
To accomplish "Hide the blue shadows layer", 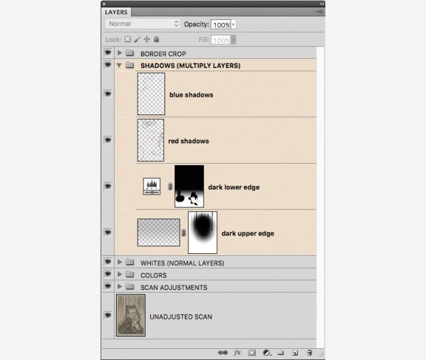I will pyautogui.click(x=107, y=94).
